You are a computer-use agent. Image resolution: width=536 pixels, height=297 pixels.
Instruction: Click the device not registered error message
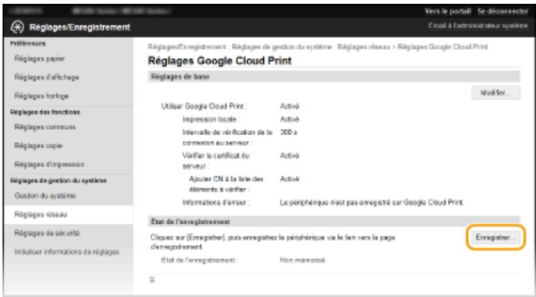[372, 202]
